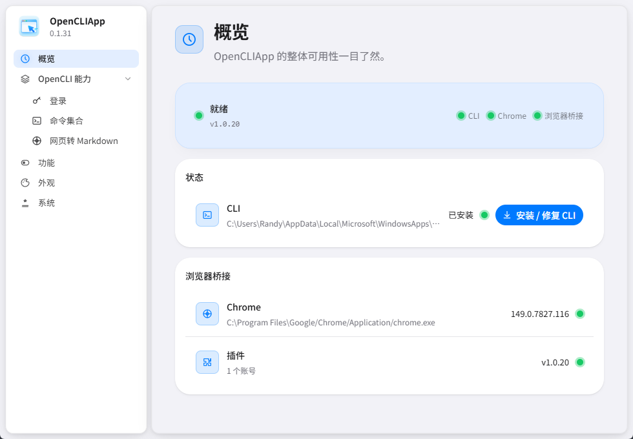Screen dimensions: 633x439
Task: Click the Chrome label in top banner
Action: [x=512, y=116]
